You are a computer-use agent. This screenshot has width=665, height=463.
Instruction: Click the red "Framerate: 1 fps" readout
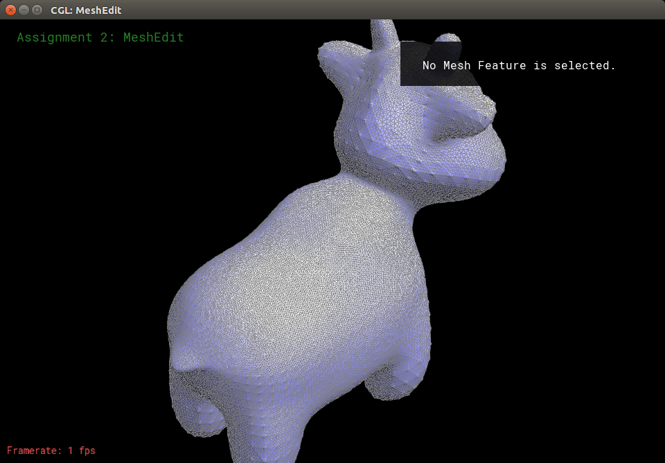click(x=51, y=451)
